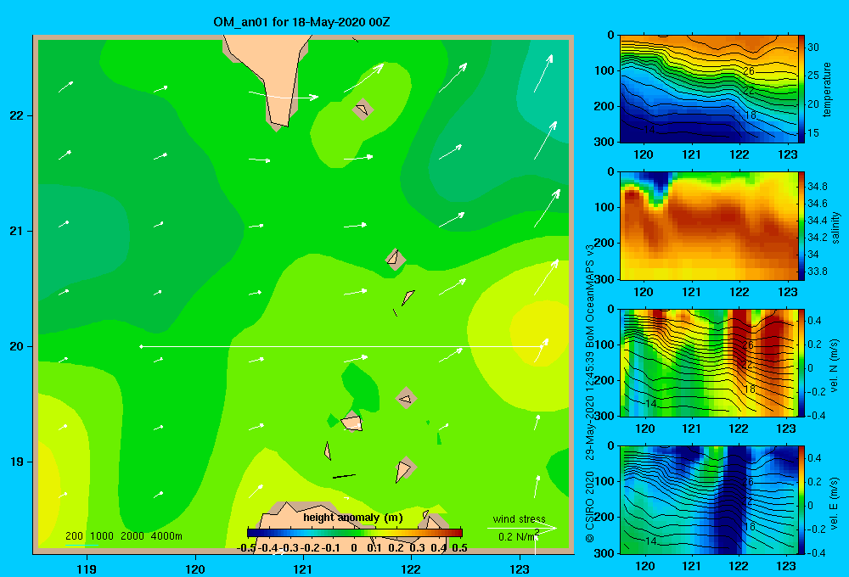Image resolution: width=849 pixels, height=577 pixels.
Task: Click the '33.8' tick on salinity color bar
Action: point(817,272)
